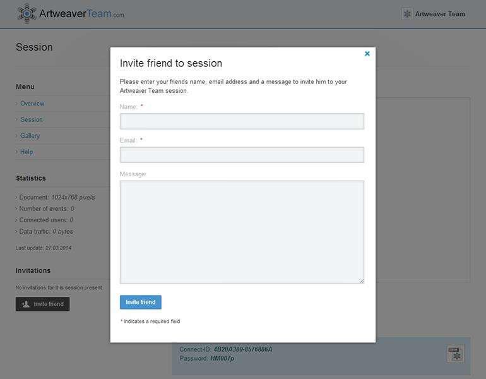Image resolution: width=486 pixels, height=379 pixels.
Task: Go to Session in the Menu
Action: [x=32, y=119]
